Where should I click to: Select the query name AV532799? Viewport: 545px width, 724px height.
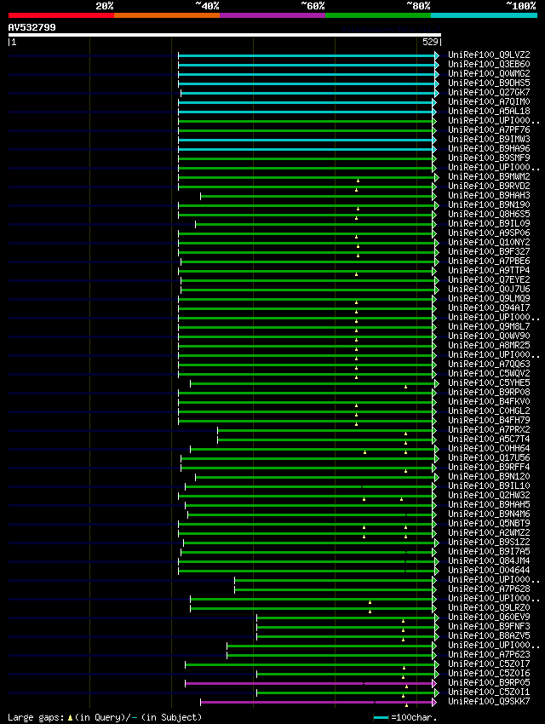tap(32, 28)
